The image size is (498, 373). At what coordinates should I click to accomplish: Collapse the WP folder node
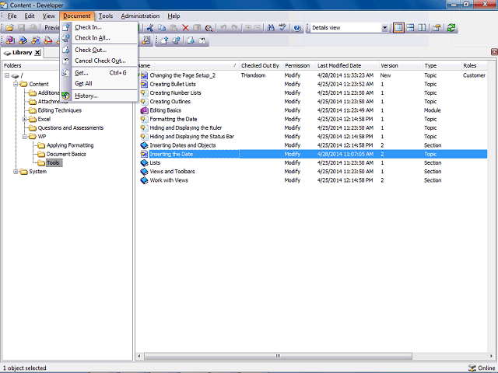coord(24,137)
